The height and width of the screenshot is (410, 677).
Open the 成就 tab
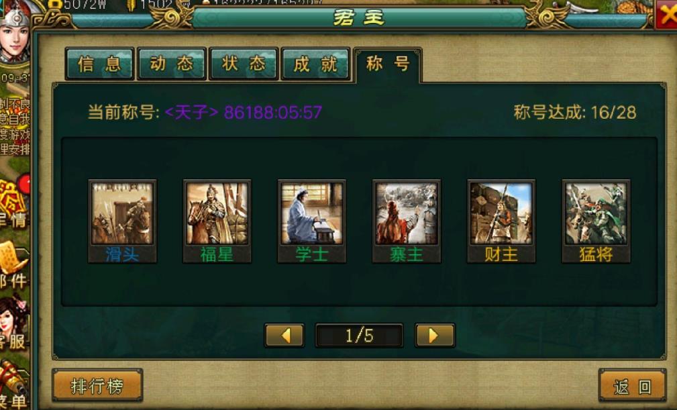(x=315, y=64)
